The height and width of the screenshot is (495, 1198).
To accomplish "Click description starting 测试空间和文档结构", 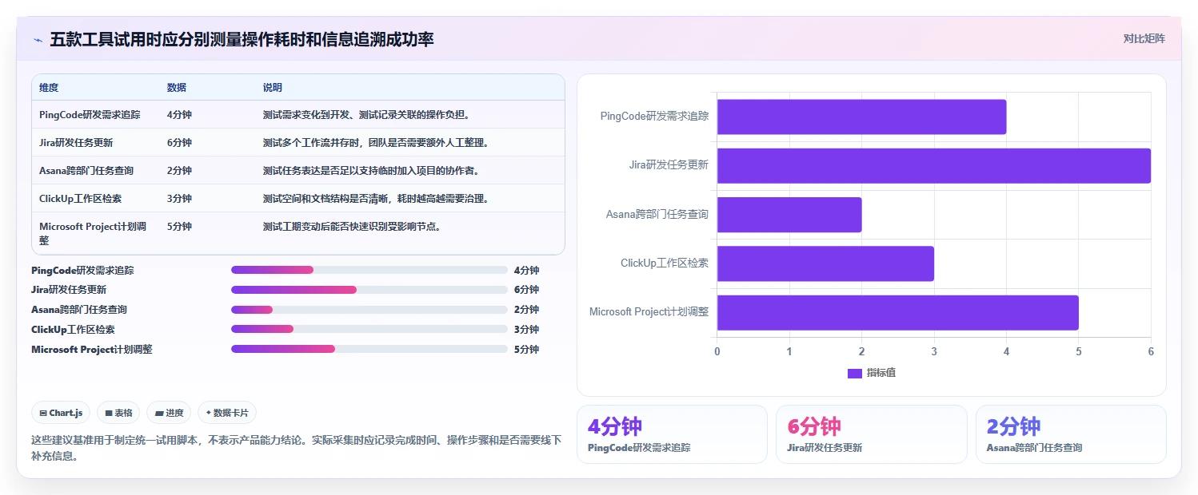I will 376,199.
